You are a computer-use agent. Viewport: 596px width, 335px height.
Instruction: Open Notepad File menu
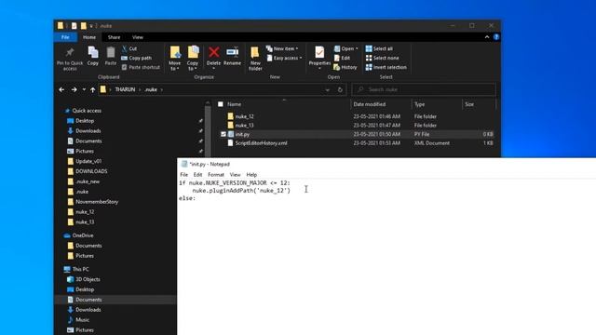[x=184, y=175]
